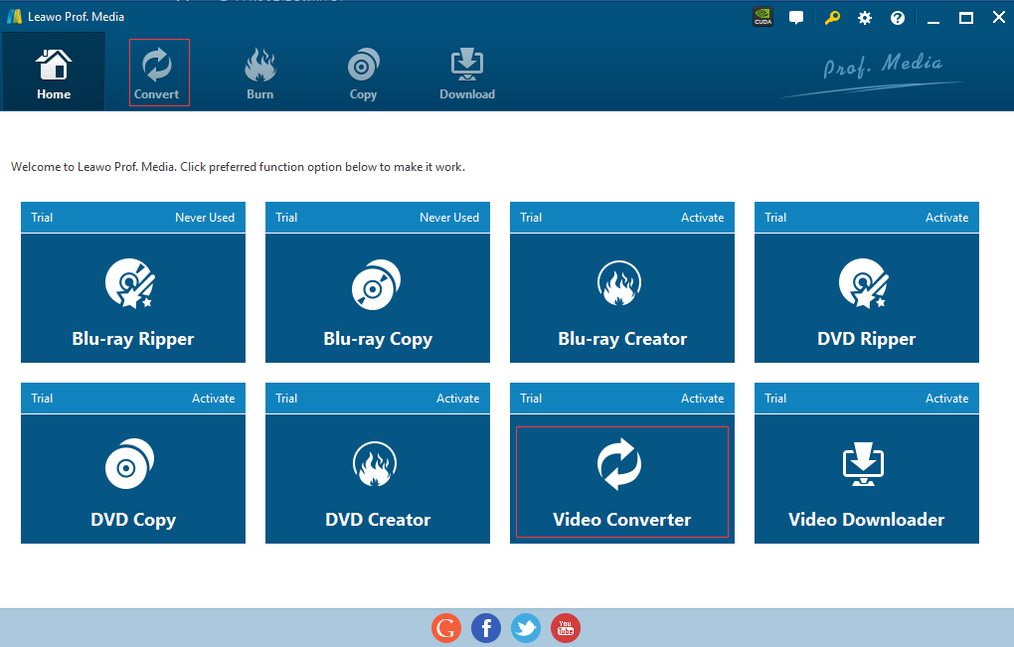Viewport: 1014px width, 647px height.
Task: Launch the DVD Copy module
Action: (x=133, y=479)
